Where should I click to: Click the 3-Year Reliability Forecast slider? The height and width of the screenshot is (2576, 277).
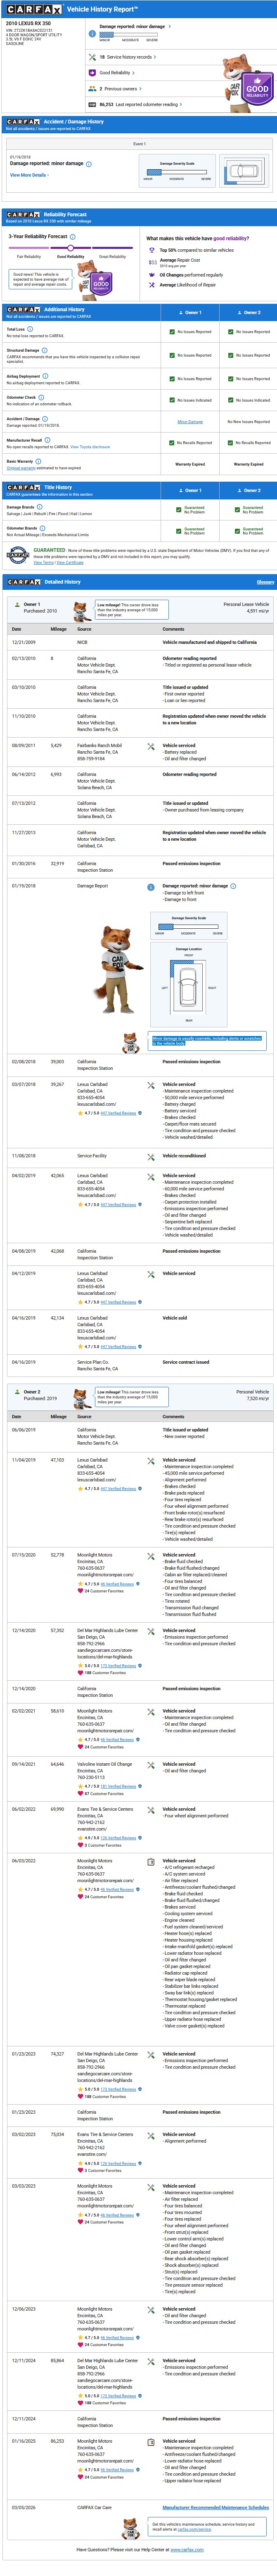71,248
